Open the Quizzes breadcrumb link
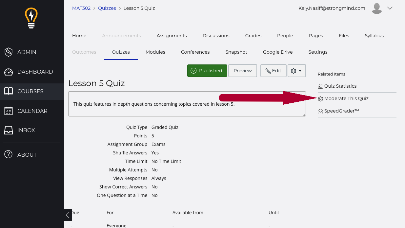This screenshot has height=228, width=405. tap(107, 8)
